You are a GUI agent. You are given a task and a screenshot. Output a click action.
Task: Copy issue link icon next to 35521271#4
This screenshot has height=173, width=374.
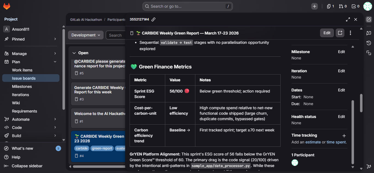pyautogui.click(x=153, y=19)
